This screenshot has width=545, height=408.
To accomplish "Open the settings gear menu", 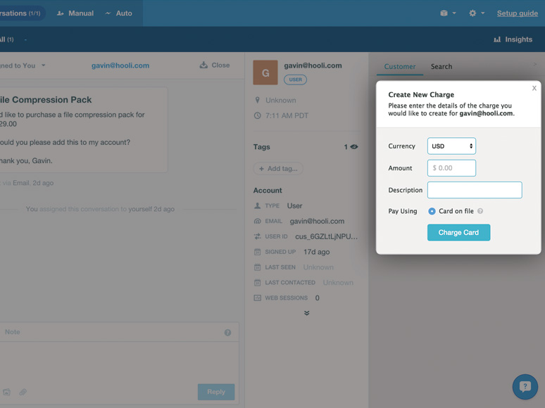I will (477, 13).
